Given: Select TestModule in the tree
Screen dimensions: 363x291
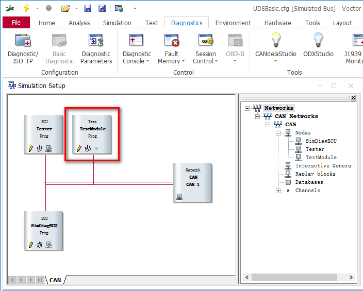Looking at the screenshot, I should [x=321, y=157].
